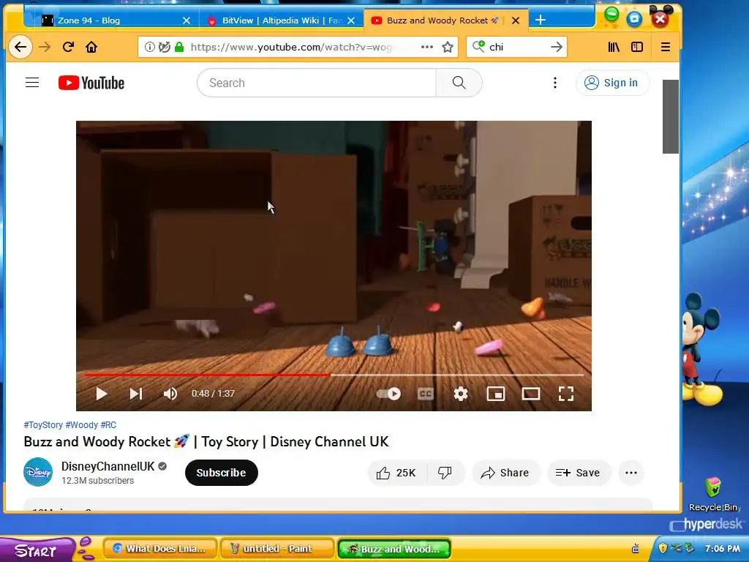Click the yellow shield tray icon

(x=663, y=547)
